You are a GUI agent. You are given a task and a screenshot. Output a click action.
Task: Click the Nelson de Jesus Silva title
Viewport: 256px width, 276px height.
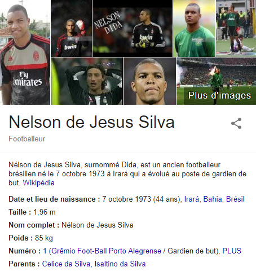point(91,122)
